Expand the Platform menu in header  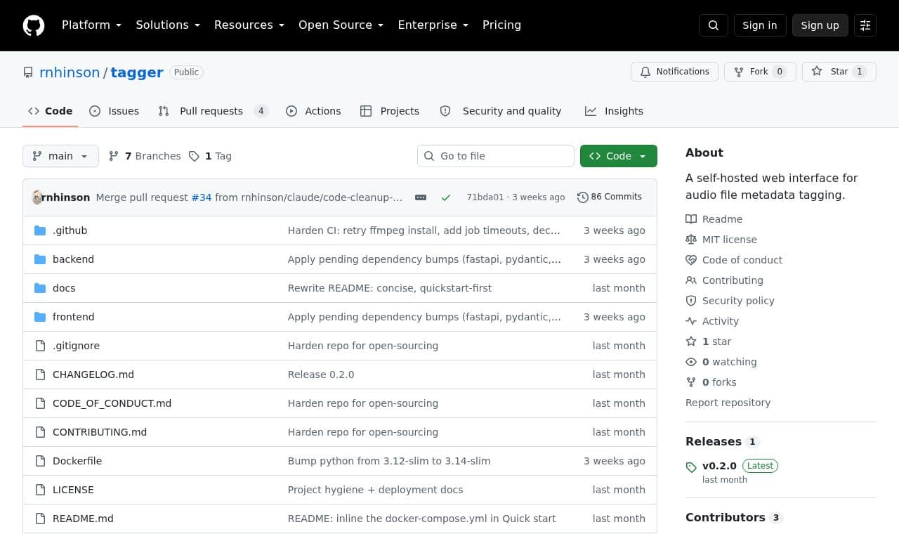click(91, 25)
